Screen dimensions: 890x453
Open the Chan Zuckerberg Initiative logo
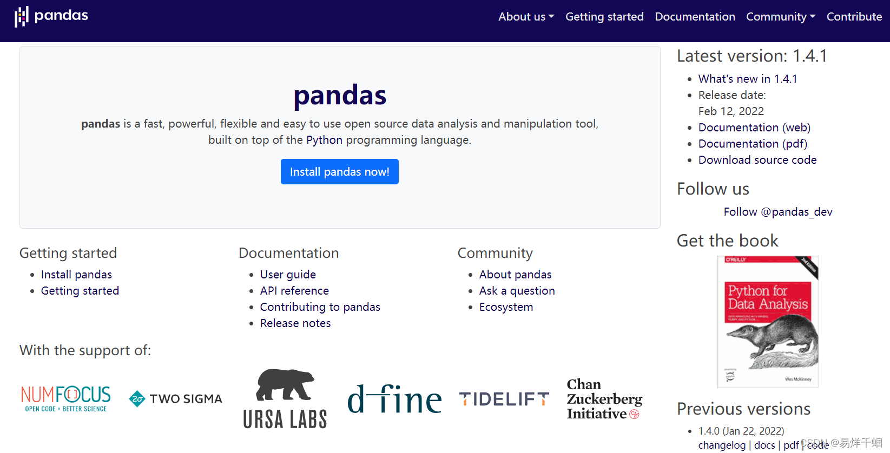604,399
